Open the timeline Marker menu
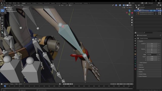Screen dimensions: 162x91 [x=20, y=84]
